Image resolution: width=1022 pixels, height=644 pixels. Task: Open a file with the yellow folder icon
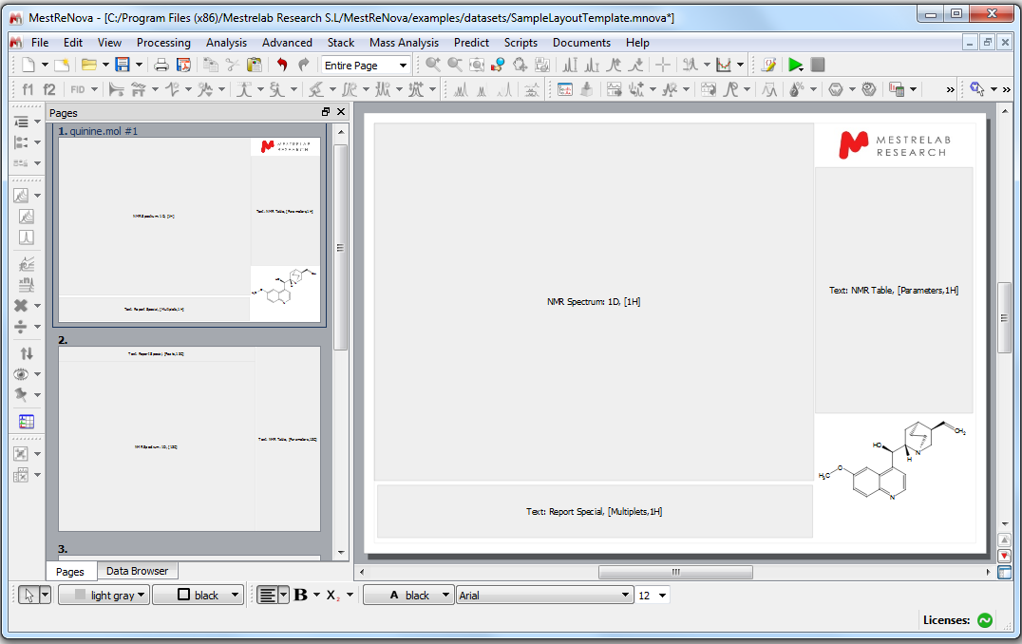(x=89, y=65)
